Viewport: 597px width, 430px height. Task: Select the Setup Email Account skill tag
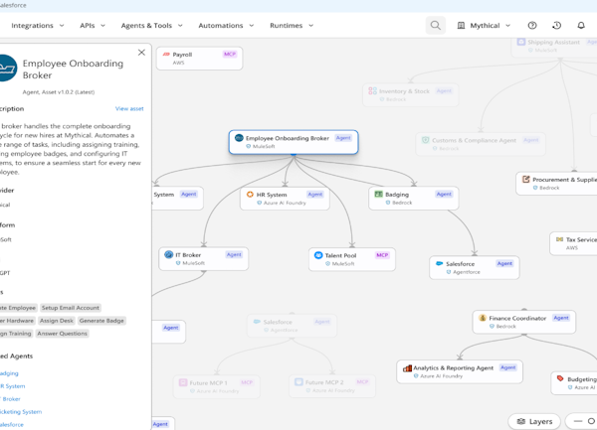(71, 308)
